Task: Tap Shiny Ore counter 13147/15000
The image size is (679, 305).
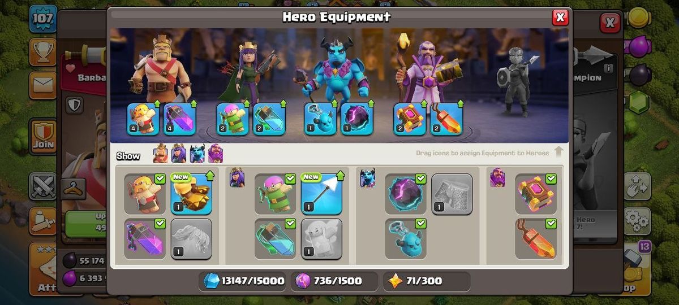Action: tap(244, 281)
